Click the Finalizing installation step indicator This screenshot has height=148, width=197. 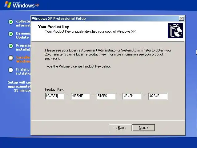click(x=11, y=70)
